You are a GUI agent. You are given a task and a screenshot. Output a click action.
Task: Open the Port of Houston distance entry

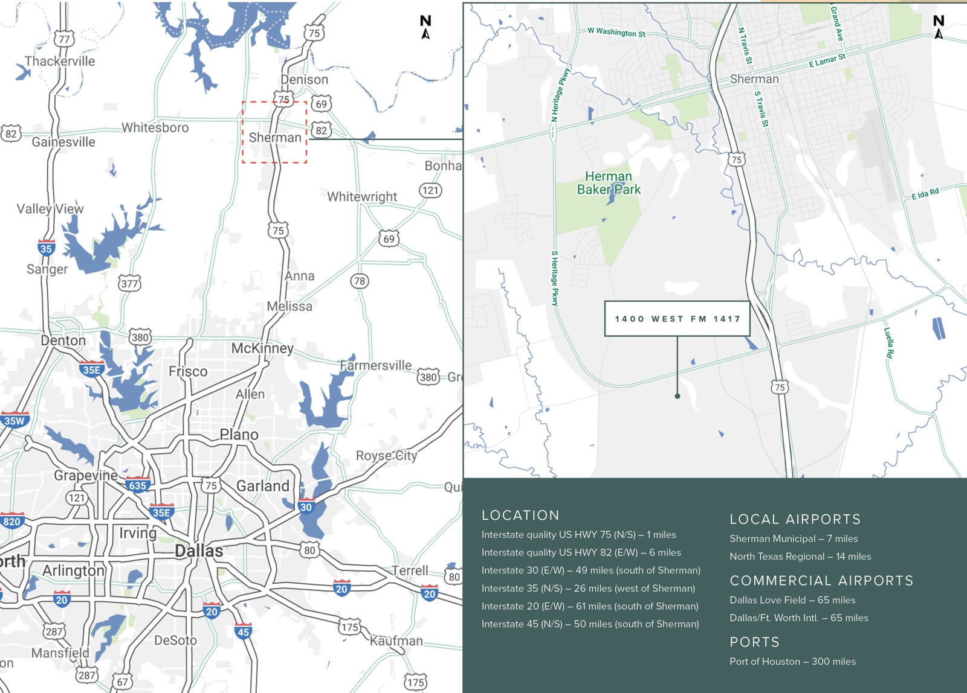(x=792, y=661)
